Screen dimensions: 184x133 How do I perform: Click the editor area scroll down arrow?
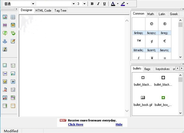pyautogui.click(x=127, y=111)
